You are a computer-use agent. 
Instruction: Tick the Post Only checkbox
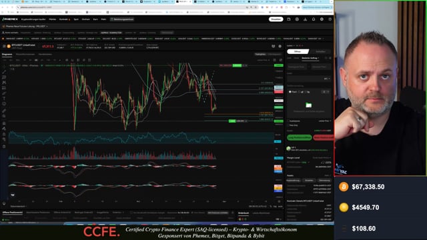click(288, 125)
